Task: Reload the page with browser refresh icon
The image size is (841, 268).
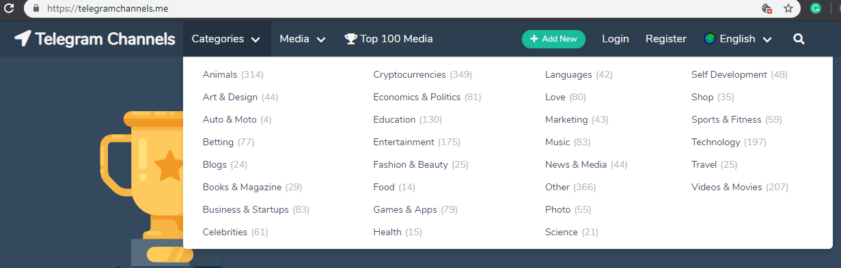Action: tap(10, 9)
